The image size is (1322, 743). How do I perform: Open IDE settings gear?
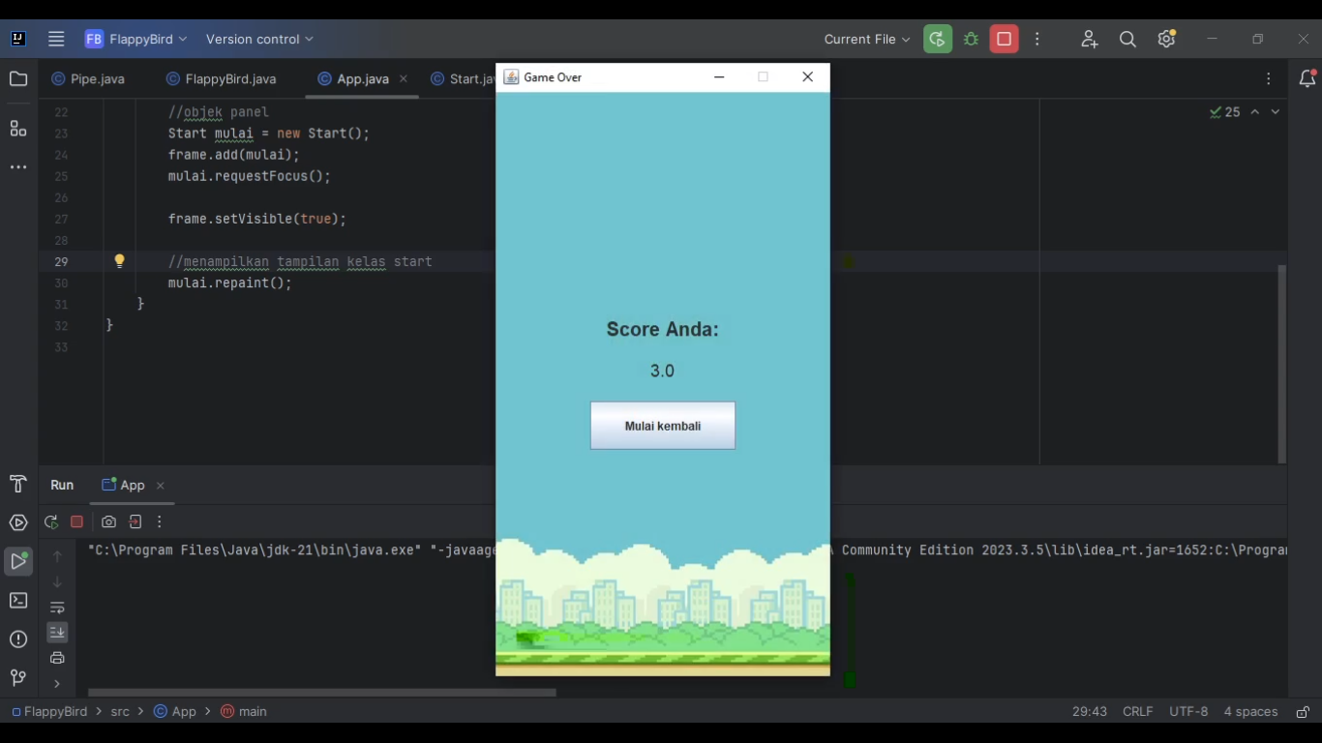click(1166, 40)
